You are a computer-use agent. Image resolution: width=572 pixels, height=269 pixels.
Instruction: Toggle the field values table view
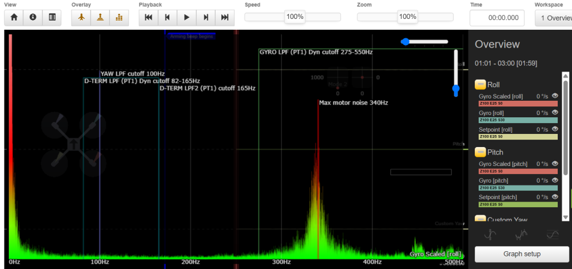(x=52, y=17)
